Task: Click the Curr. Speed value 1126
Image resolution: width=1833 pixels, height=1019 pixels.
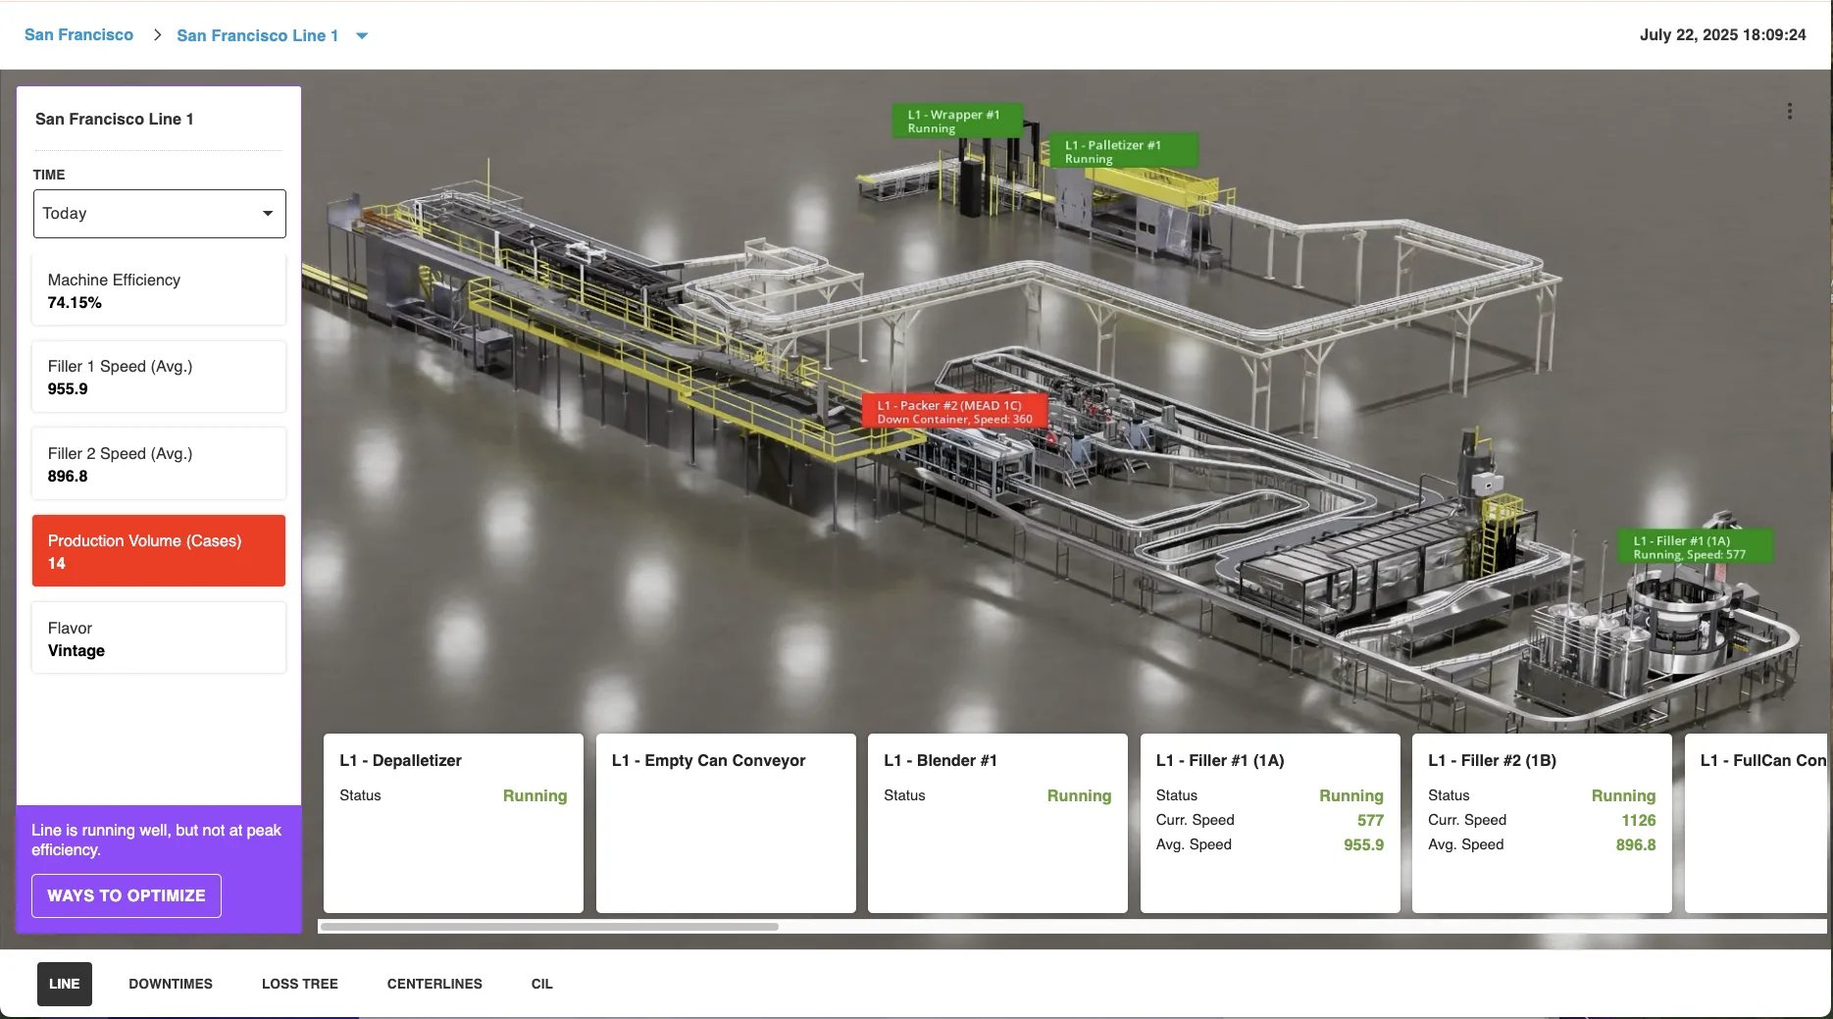Action: pyautogui.click(x=1638, y=820)
